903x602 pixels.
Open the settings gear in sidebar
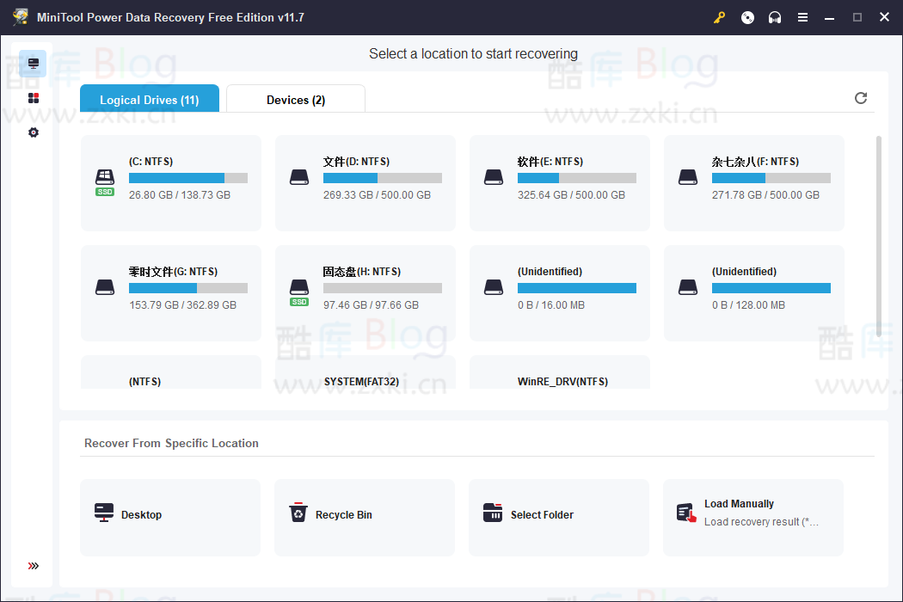33,132
